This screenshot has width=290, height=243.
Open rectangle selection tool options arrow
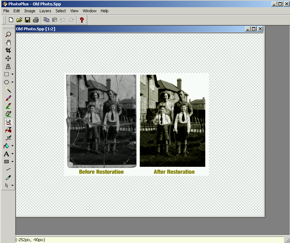(x=13, y=74)
